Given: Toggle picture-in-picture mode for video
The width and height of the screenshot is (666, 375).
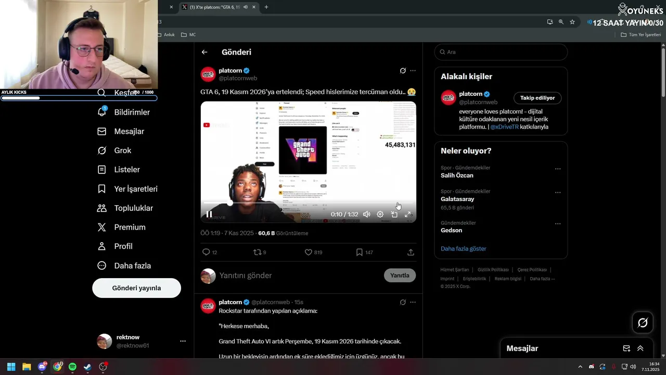Looking at the screenshot, I should pos(394,214).
